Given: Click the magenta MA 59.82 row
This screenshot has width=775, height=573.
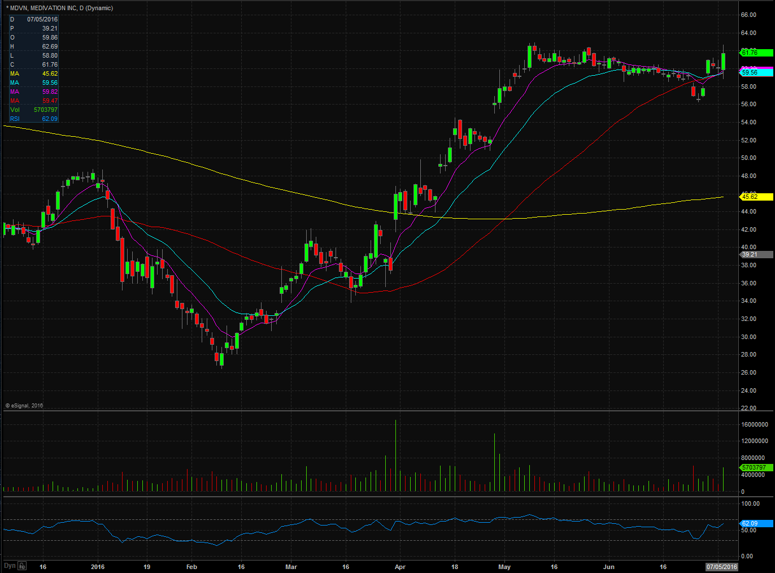Looking at the screenshot, I should (x=34, y=92).
